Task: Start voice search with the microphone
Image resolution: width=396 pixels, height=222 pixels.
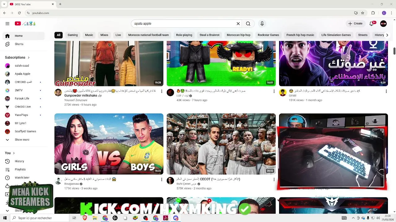Action: [262, 23]
